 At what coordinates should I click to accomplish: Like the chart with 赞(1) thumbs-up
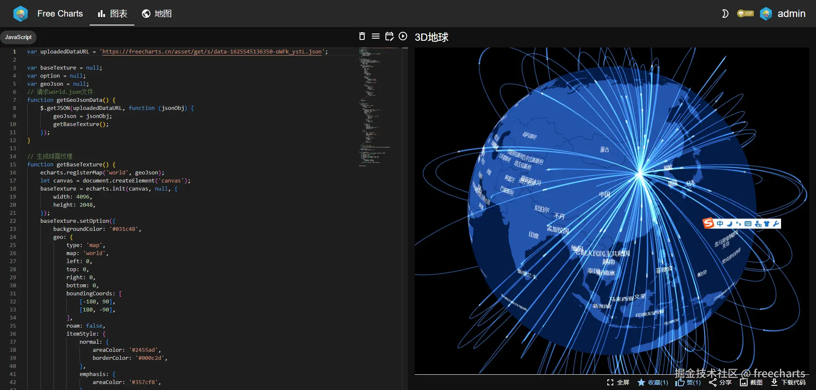click(x=688, y=382)
